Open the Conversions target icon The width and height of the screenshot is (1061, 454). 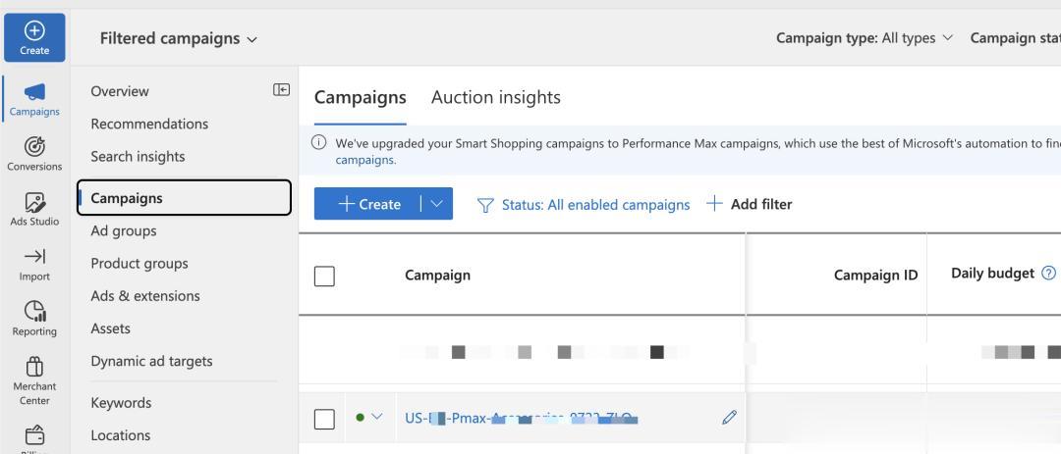[x=34, y=147]
